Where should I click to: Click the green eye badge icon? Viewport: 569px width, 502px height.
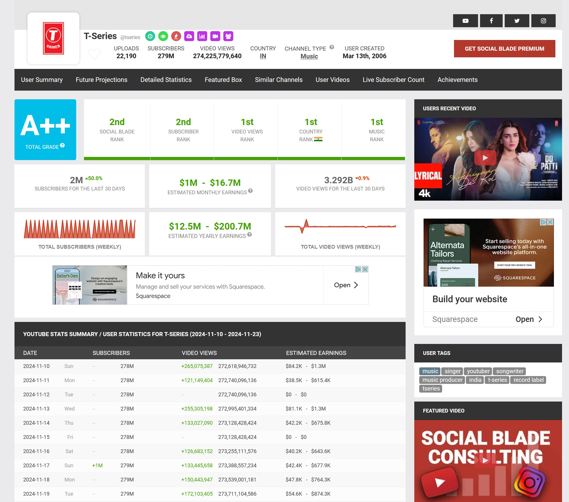point(163,36)
